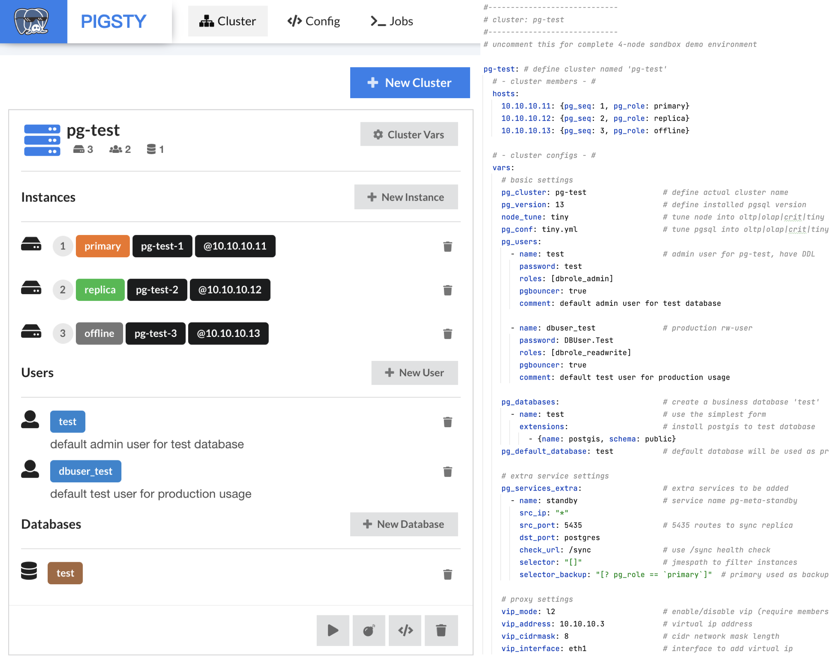Viewport: 829px width, 663px height.
Task: Click the Pigsty elephant logo
Action: 32,22
